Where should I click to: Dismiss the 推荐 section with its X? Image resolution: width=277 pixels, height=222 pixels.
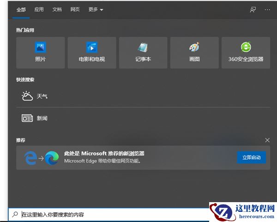267,140
